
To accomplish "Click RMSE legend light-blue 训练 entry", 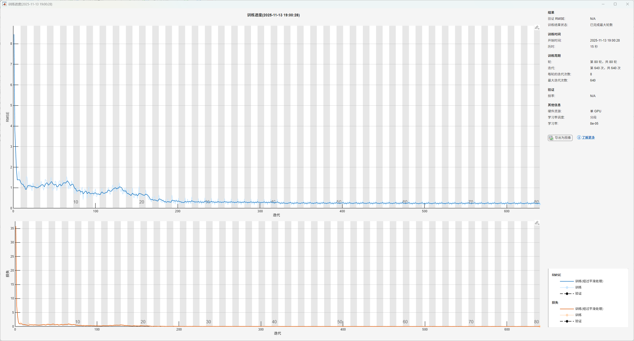I will (578, 287).
